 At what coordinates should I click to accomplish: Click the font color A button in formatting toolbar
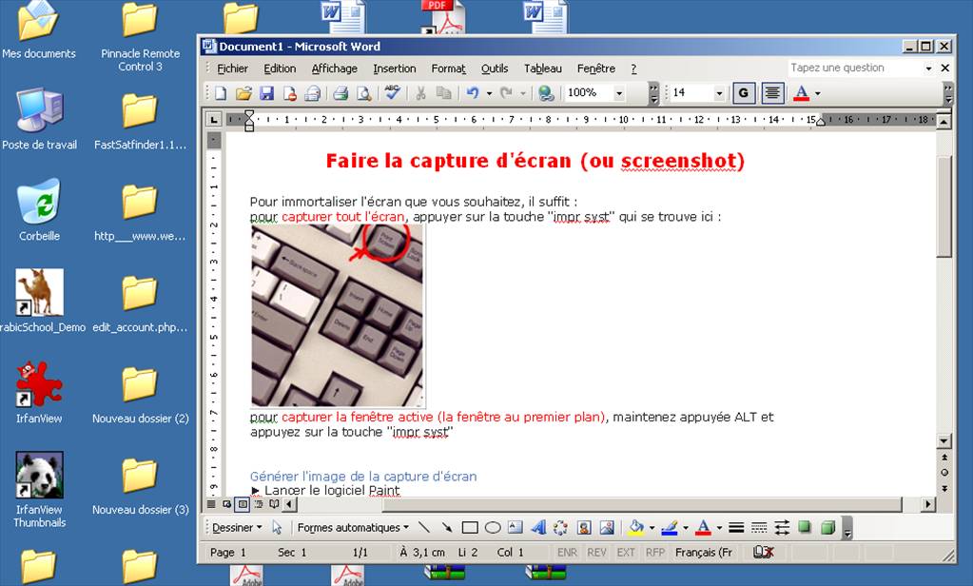pos(801,93)
